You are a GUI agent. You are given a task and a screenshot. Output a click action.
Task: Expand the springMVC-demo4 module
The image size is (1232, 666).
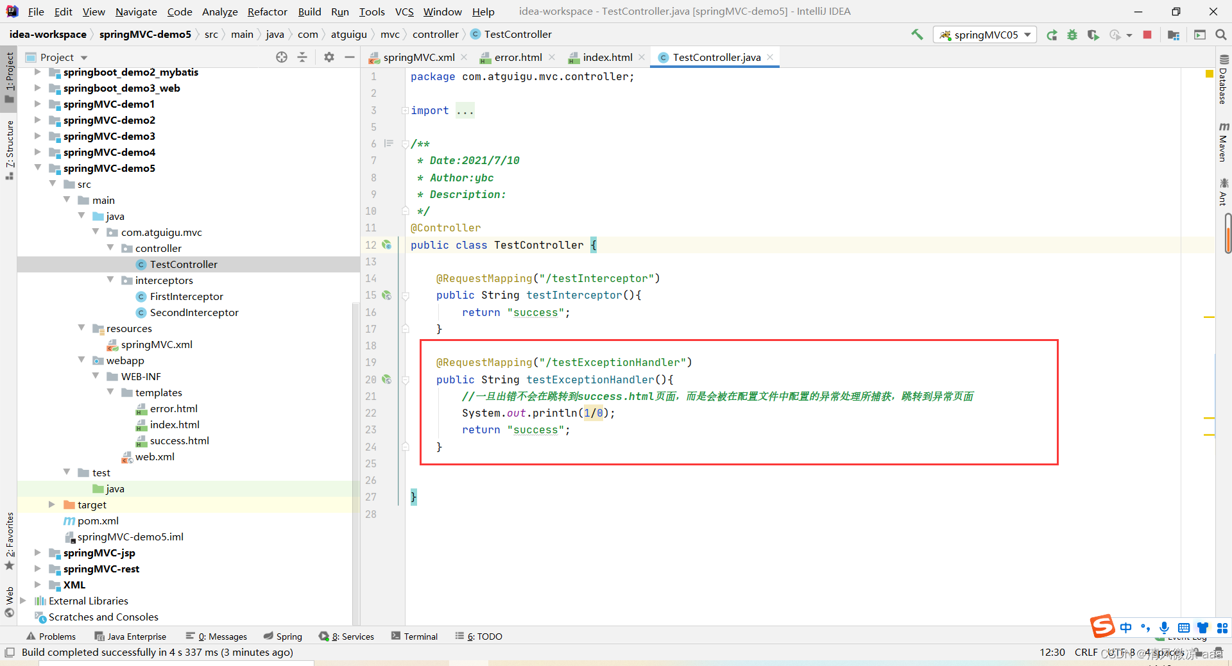tap(37, 151)
